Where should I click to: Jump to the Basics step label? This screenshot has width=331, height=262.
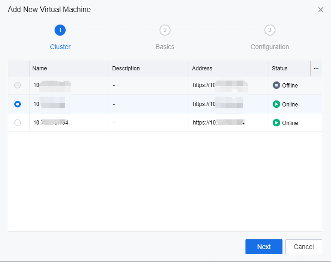coord(165,47)
